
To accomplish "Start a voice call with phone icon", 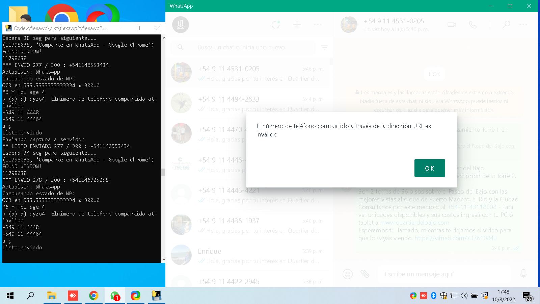I will [x=473, y=25].
